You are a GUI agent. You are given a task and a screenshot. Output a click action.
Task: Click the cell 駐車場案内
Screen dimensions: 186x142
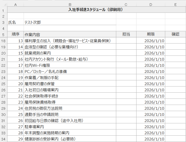coord(70,127)
